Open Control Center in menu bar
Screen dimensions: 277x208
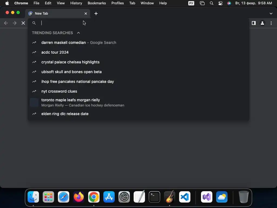(220, 3)
